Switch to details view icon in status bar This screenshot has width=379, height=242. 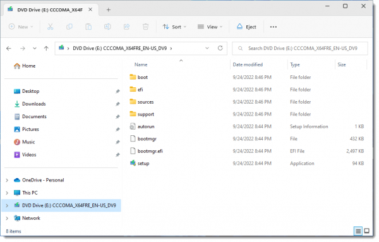358,231
